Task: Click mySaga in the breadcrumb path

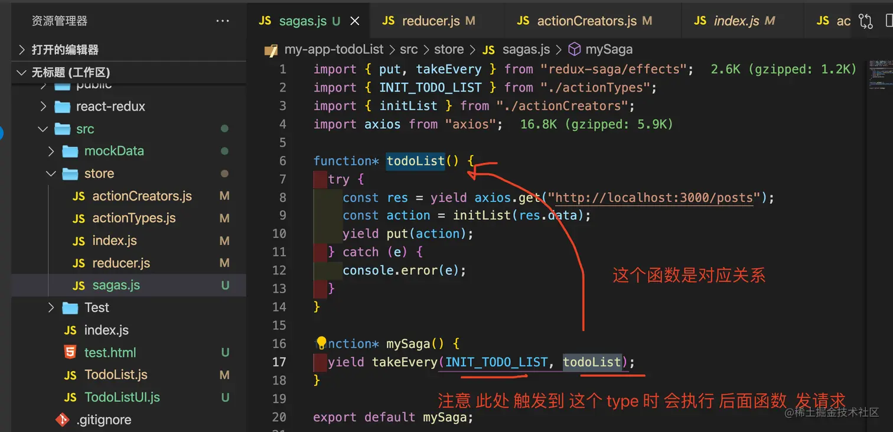Action: [x=609, y=50]
